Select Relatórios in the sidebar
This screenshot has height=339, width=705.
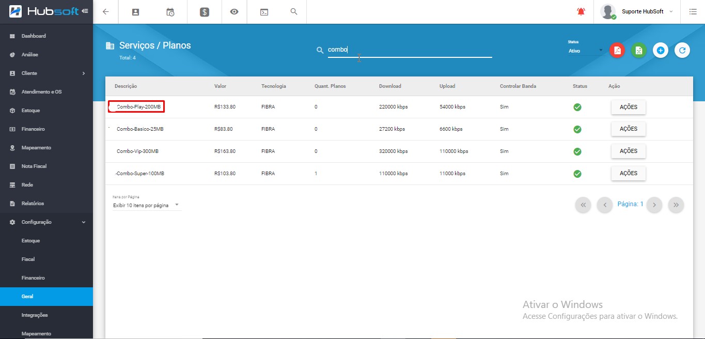33,204
